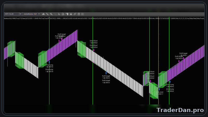Open the Data Series icon
The height and width of the screenshot is (117, 208).
click(71, 14)
